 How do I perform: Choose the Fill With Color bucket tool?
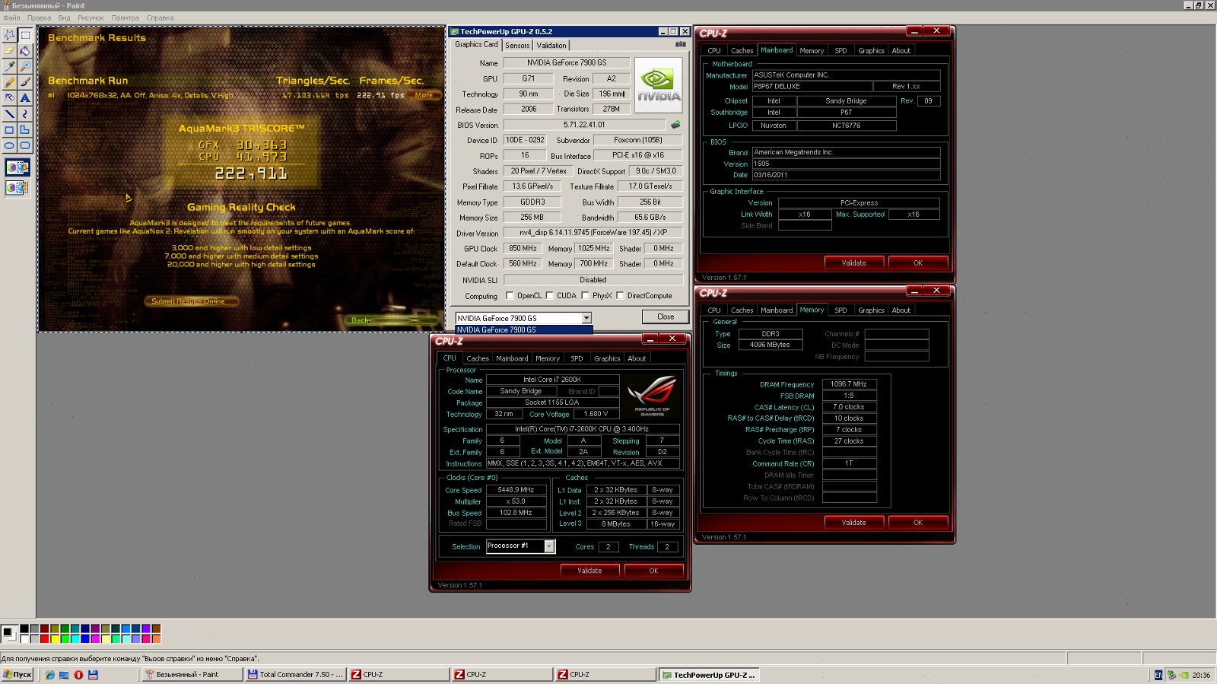click(x=25, y=51)
